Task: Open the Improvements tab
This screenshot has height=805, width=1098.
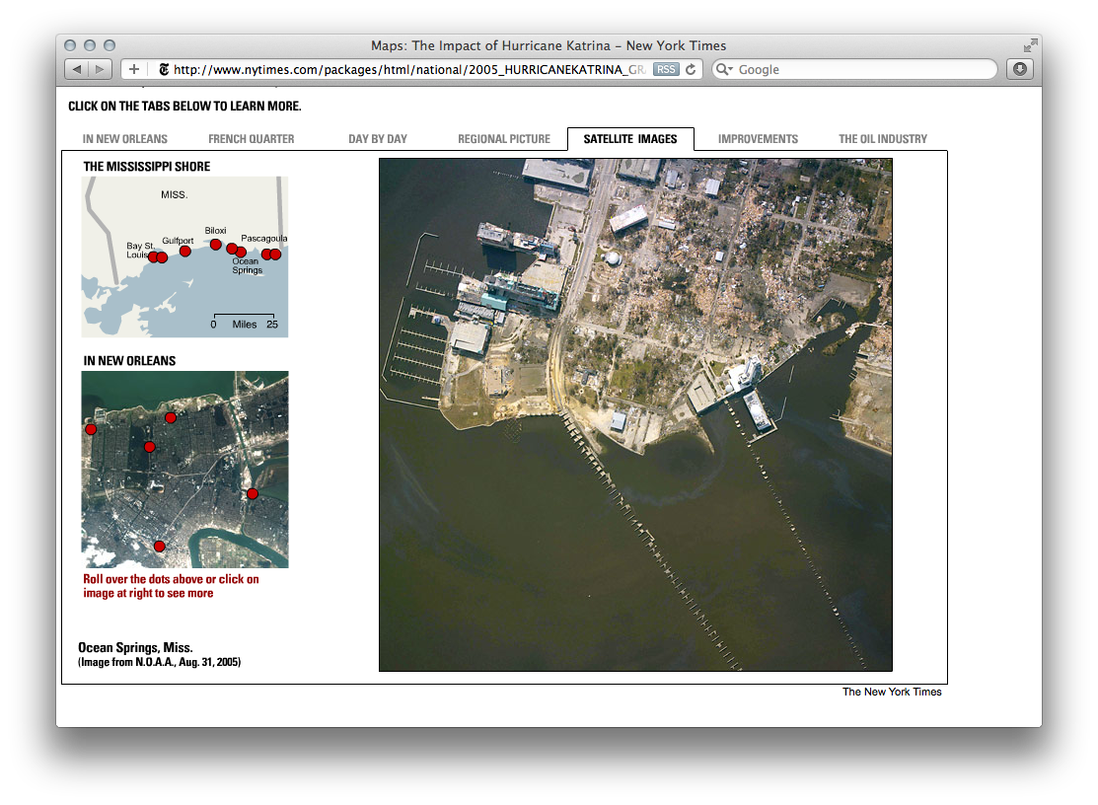Action: 759,139
